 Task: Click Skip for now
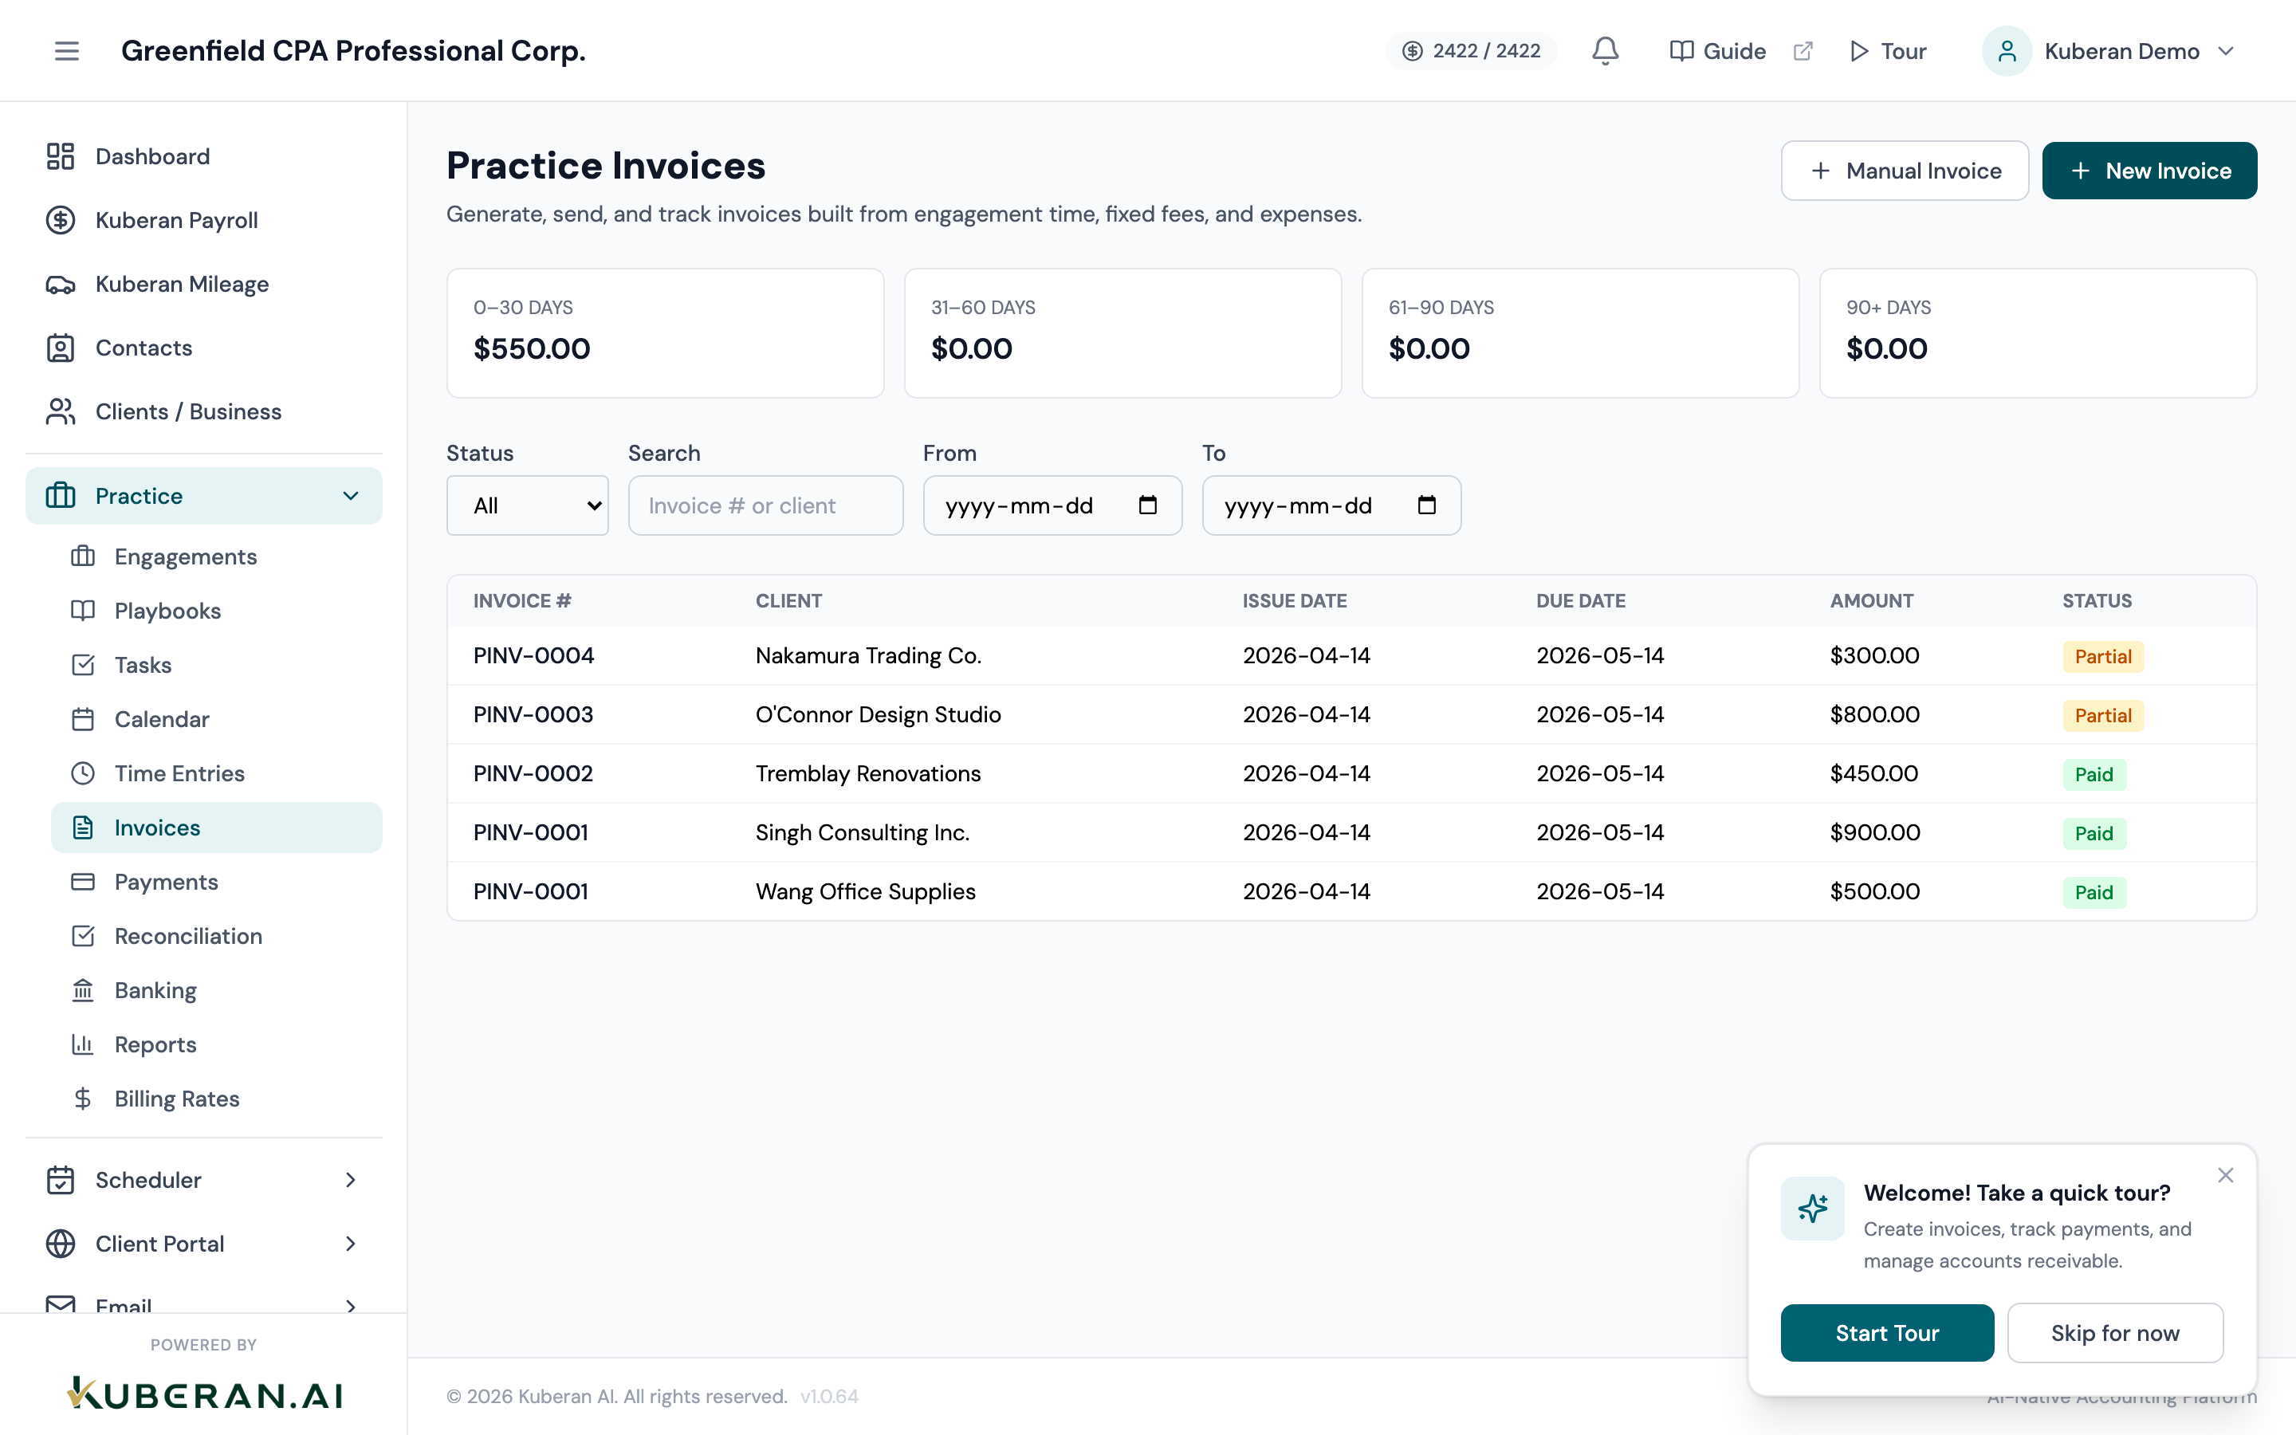tap(2115, 1332)
